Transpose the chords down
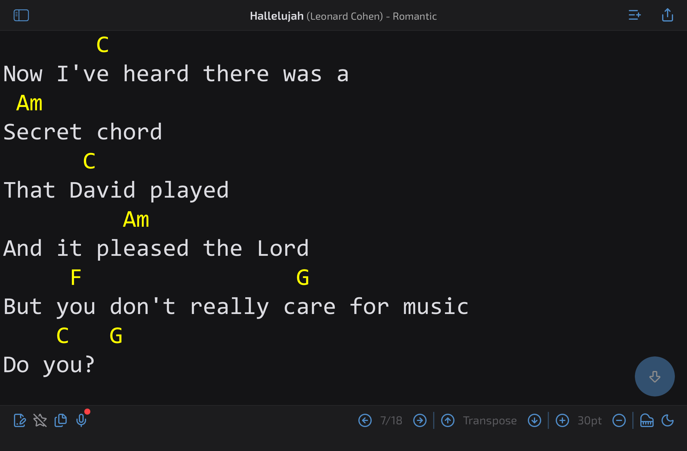The height and width of the screenshot is (451, 687). point(534,421)
